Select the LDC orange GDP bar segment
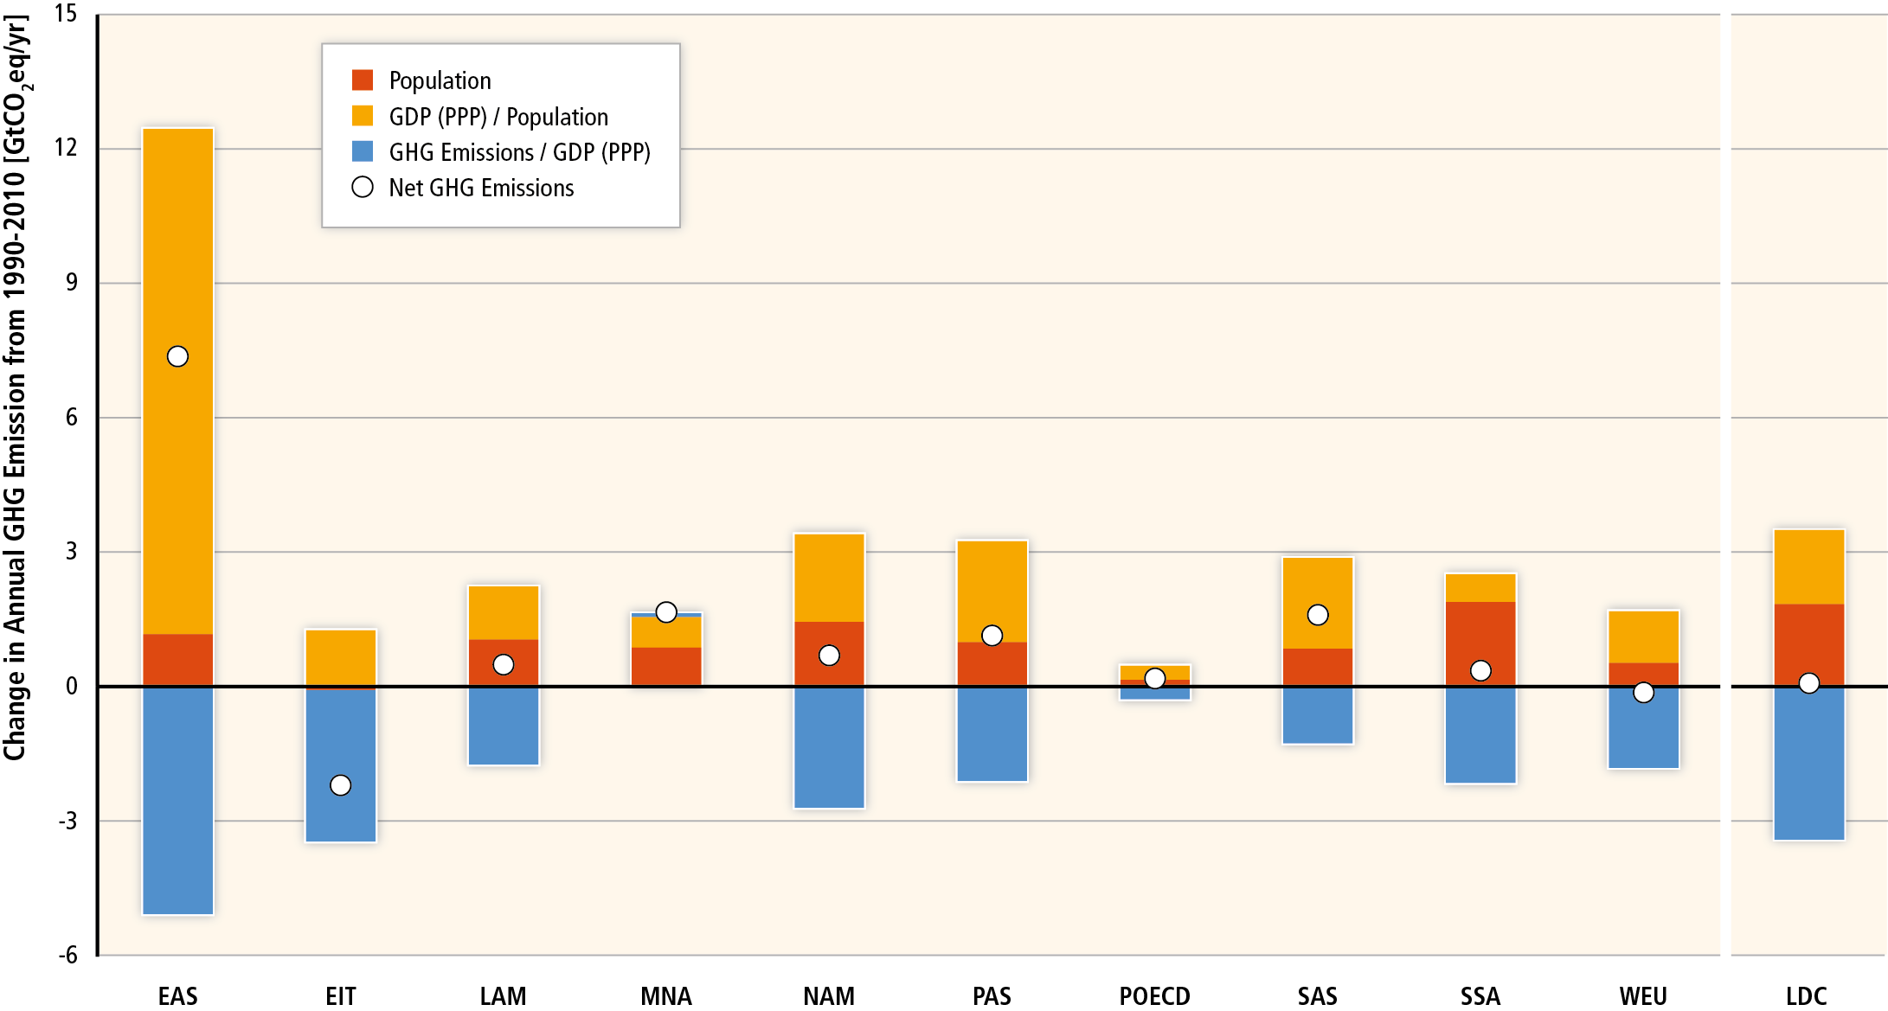This screenshot has height=1011, width=1888. point(1808,566)
